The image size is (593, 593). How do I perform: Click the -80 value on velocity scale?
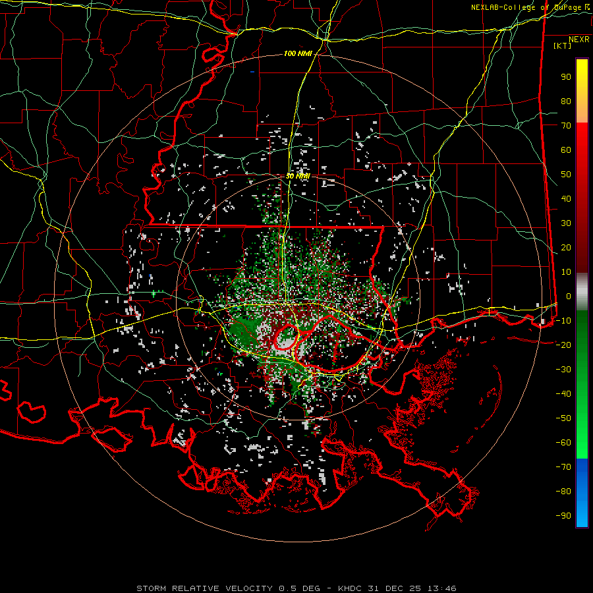click(x=563, y=492)
